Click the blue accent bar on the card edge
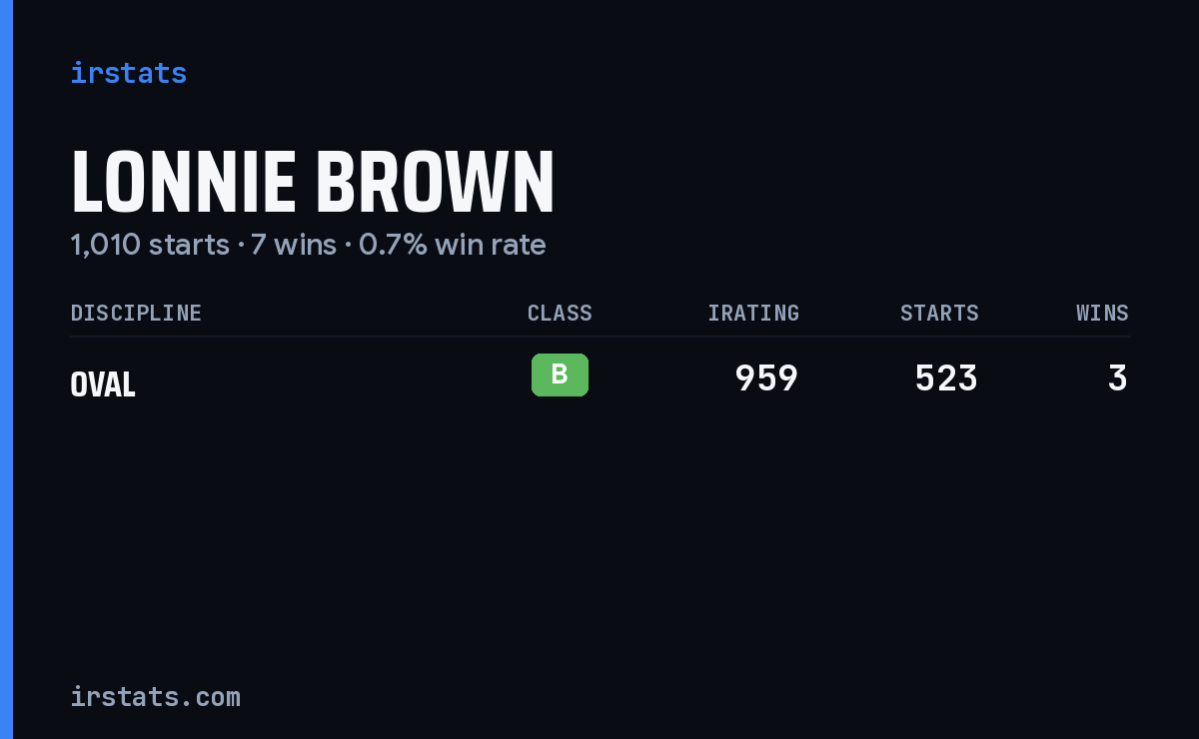 (6, 369)
